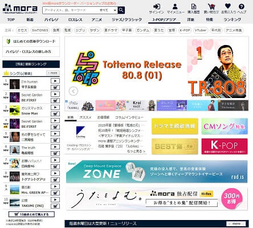This screenshot has width=253, height=228.
Task: Add rank 8 track to cart
Action: coord(55,180)
